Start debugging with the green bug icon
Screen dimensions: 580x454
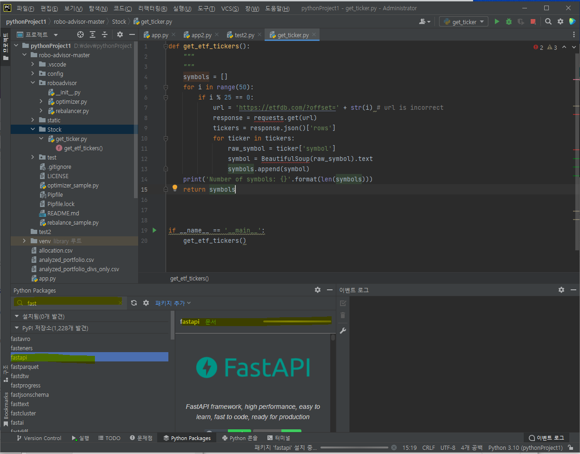pyautogui.click(x=509, y=21)
